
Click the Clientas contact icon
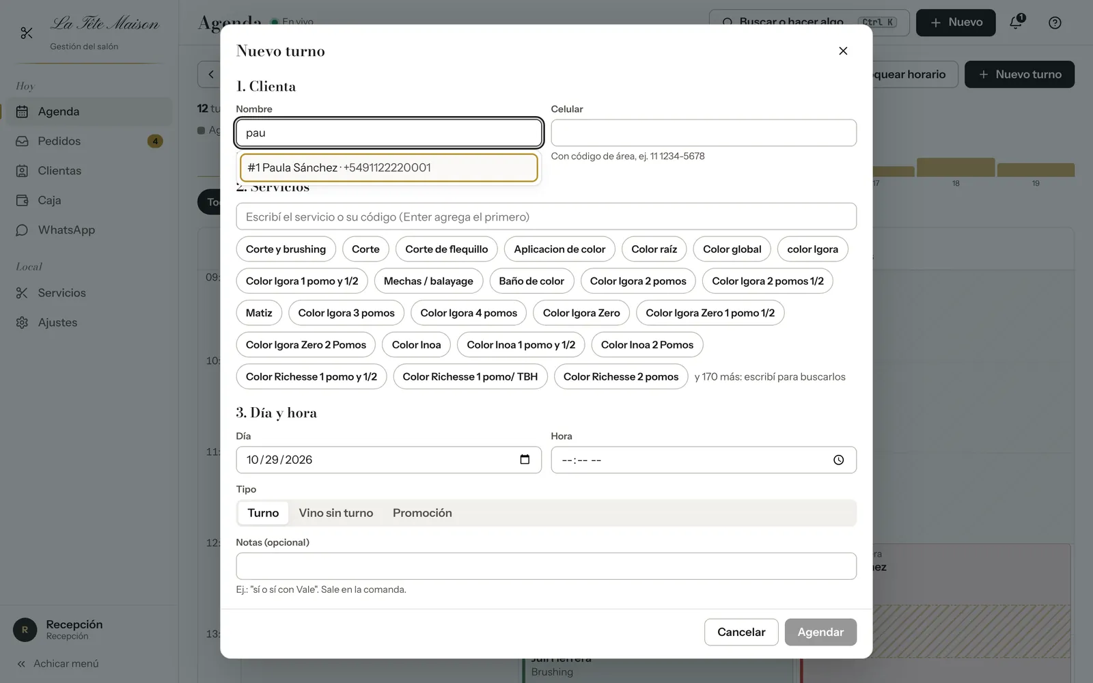click(x=22, y=171)
